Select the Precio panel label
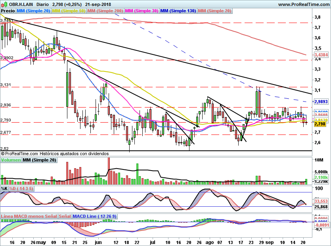This screenshot has height=246, width=331. 8,11
